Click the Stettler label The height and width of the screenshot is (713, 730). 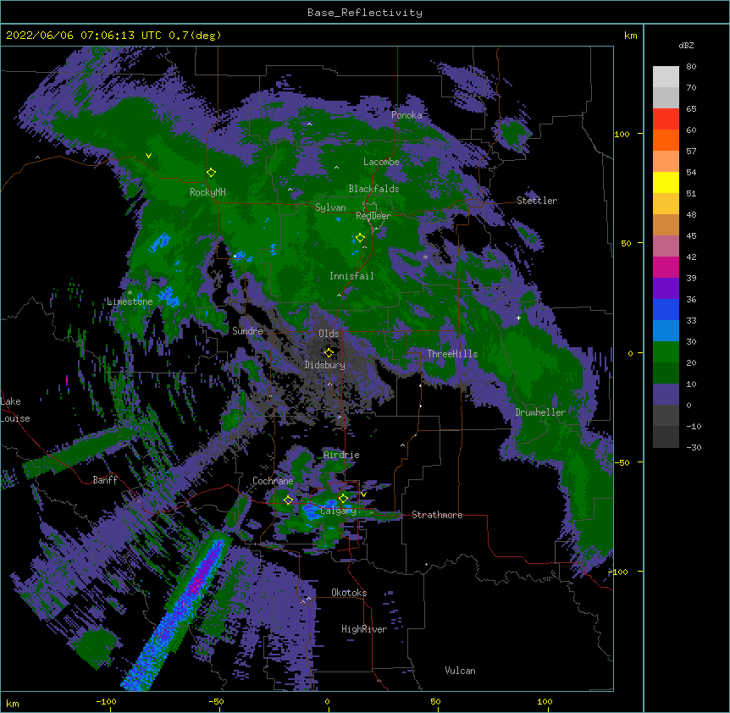(537, 201)
